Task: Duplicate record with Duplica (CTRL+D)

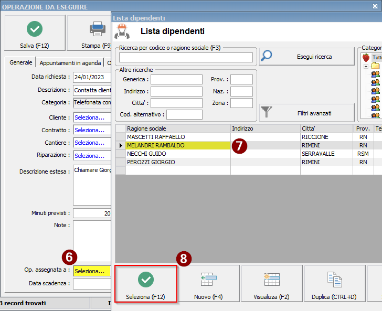Action: tap(334, 284)
